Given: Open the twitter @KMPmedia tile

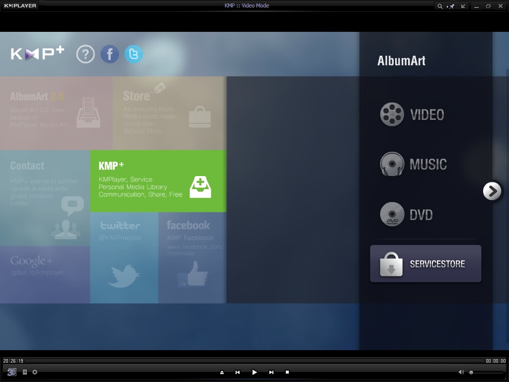Looking at the screenshot, I should [124, 258].
